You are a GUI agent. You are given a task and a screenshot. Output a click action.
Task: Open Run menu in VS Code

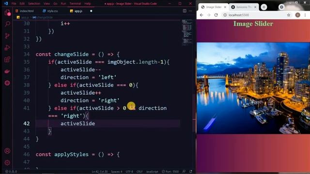pos(63,3)
